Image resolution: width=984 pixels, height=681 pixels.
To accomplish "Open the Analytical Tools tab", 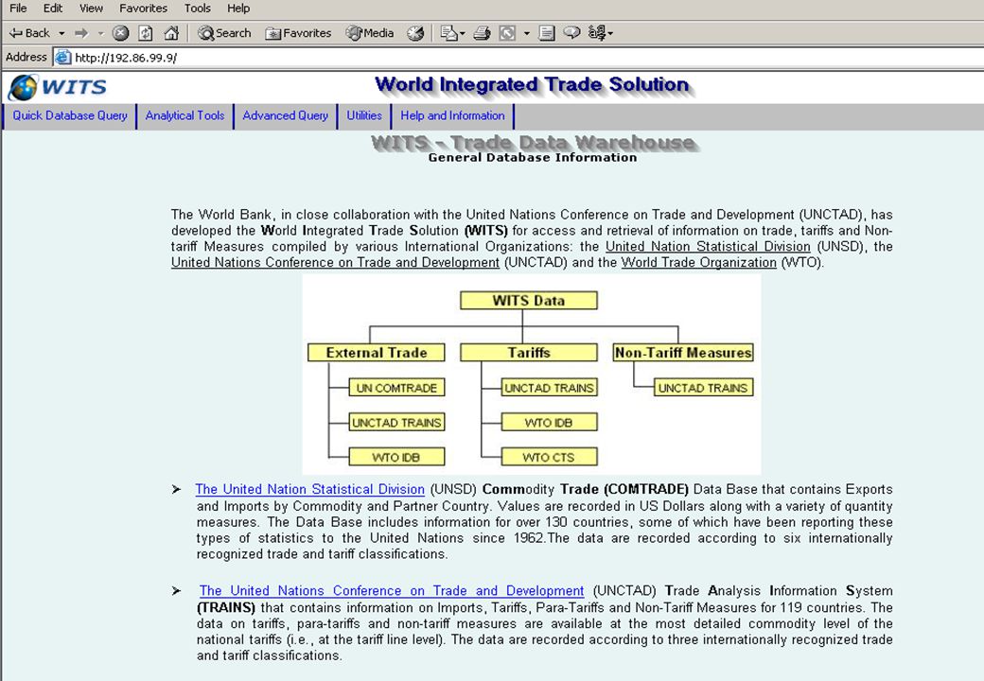I will 184,116.
